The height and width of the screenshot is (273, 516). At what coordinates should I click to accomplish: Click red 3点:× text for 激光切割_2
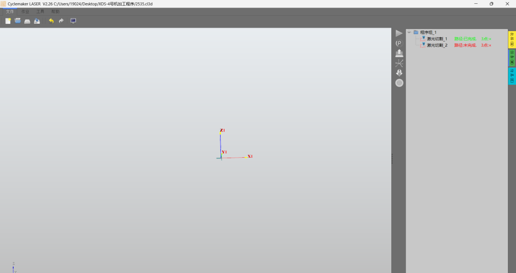486,45
